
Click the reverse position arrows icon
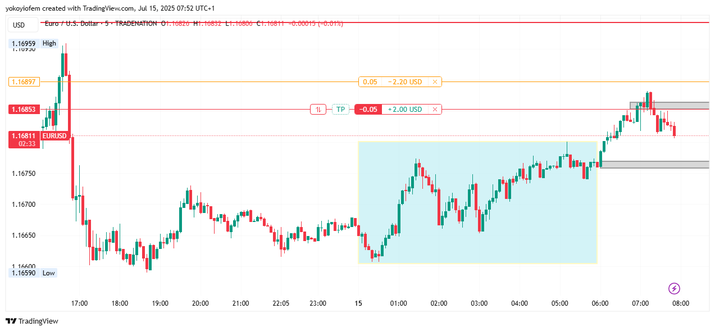(x=318, y=110)
